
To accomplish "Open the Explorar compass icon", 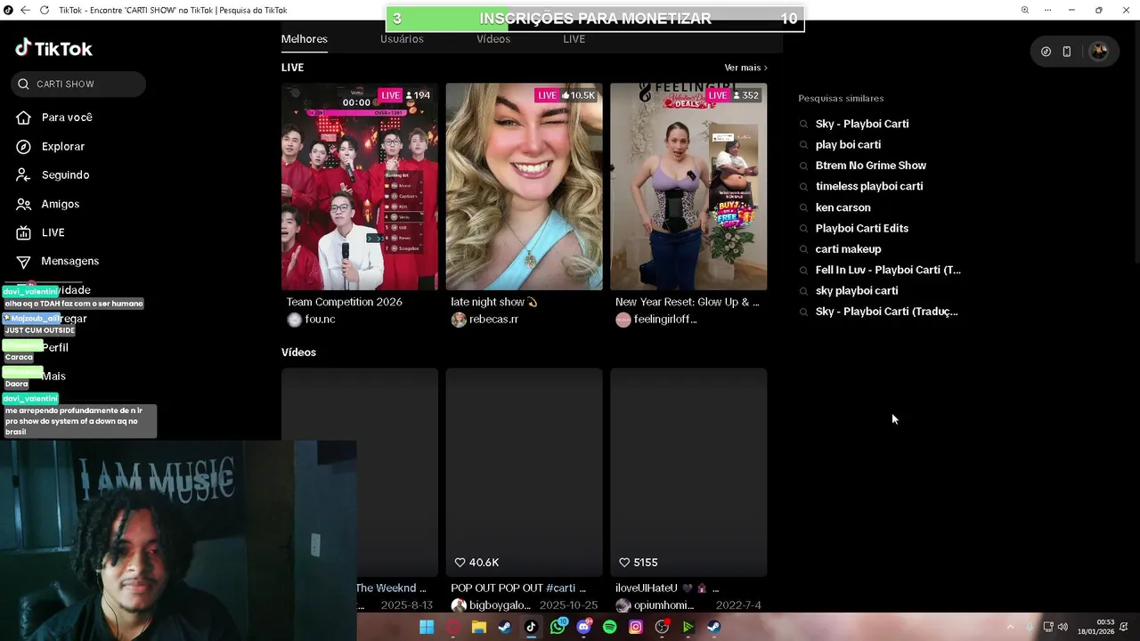I will click(x=24, y=146).
